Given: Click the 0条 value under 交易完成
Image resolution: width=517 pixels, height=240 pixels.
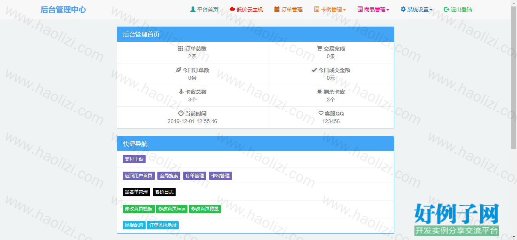Looking at the screenshot, I should pyautogui.click(x=331, y=56).
